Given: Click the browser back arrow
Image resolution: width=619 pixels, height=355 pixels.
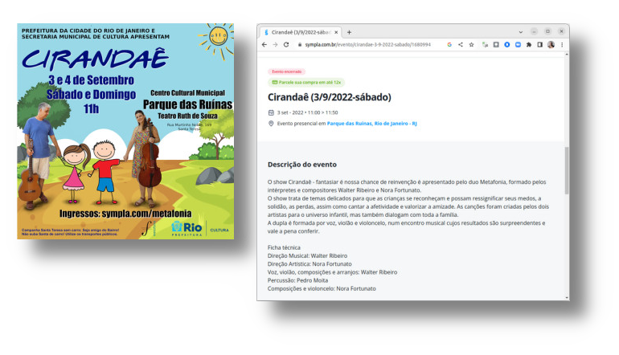Looking at the screenshot, I should point(264,45).
